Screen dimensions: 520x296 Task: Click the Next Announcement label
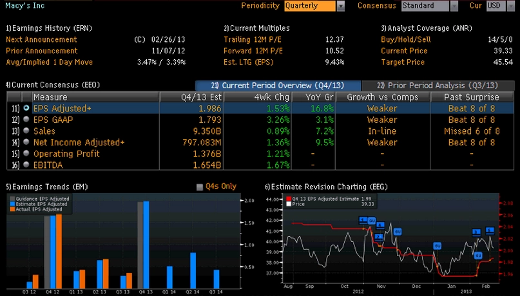click(x=41, y=39)
